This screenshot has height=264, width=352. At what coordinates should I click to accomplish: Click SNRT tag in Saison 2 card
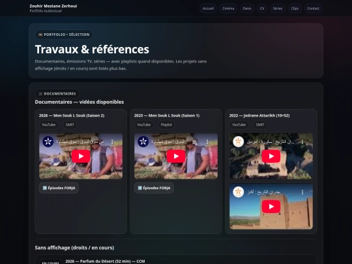click(x=70, y=125)
